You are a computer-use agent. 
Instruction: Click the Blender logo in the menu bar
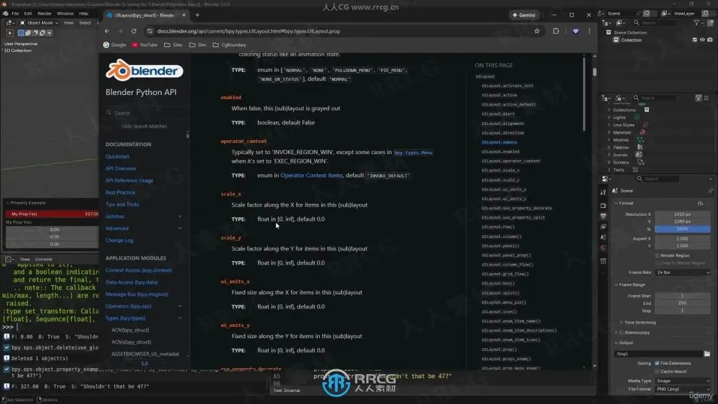coord(5,14)
